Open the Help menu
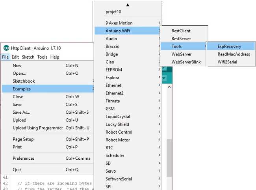The height and width of the screenshot is (190, 256). click(55, 57)
